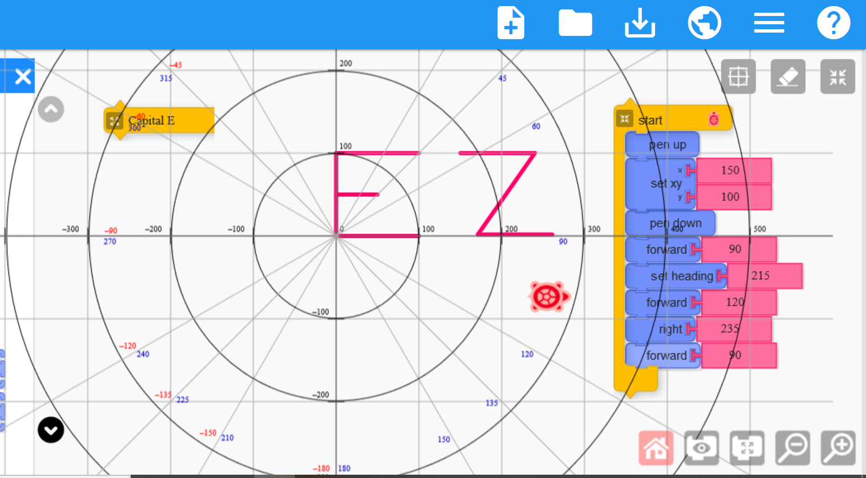Click the eraser clear-screen icon

[x=788, y=76]
